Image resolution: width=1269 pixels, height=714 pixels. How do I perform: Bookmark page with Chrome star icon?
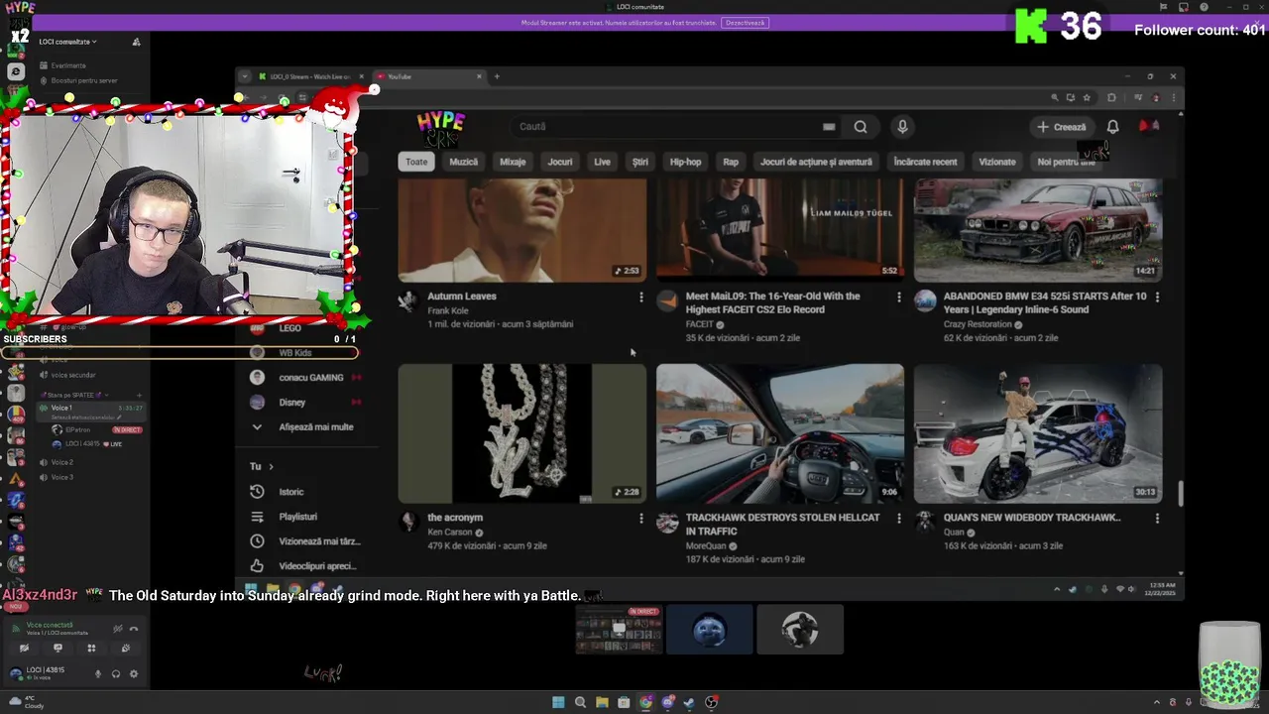tap(1087, 97)
